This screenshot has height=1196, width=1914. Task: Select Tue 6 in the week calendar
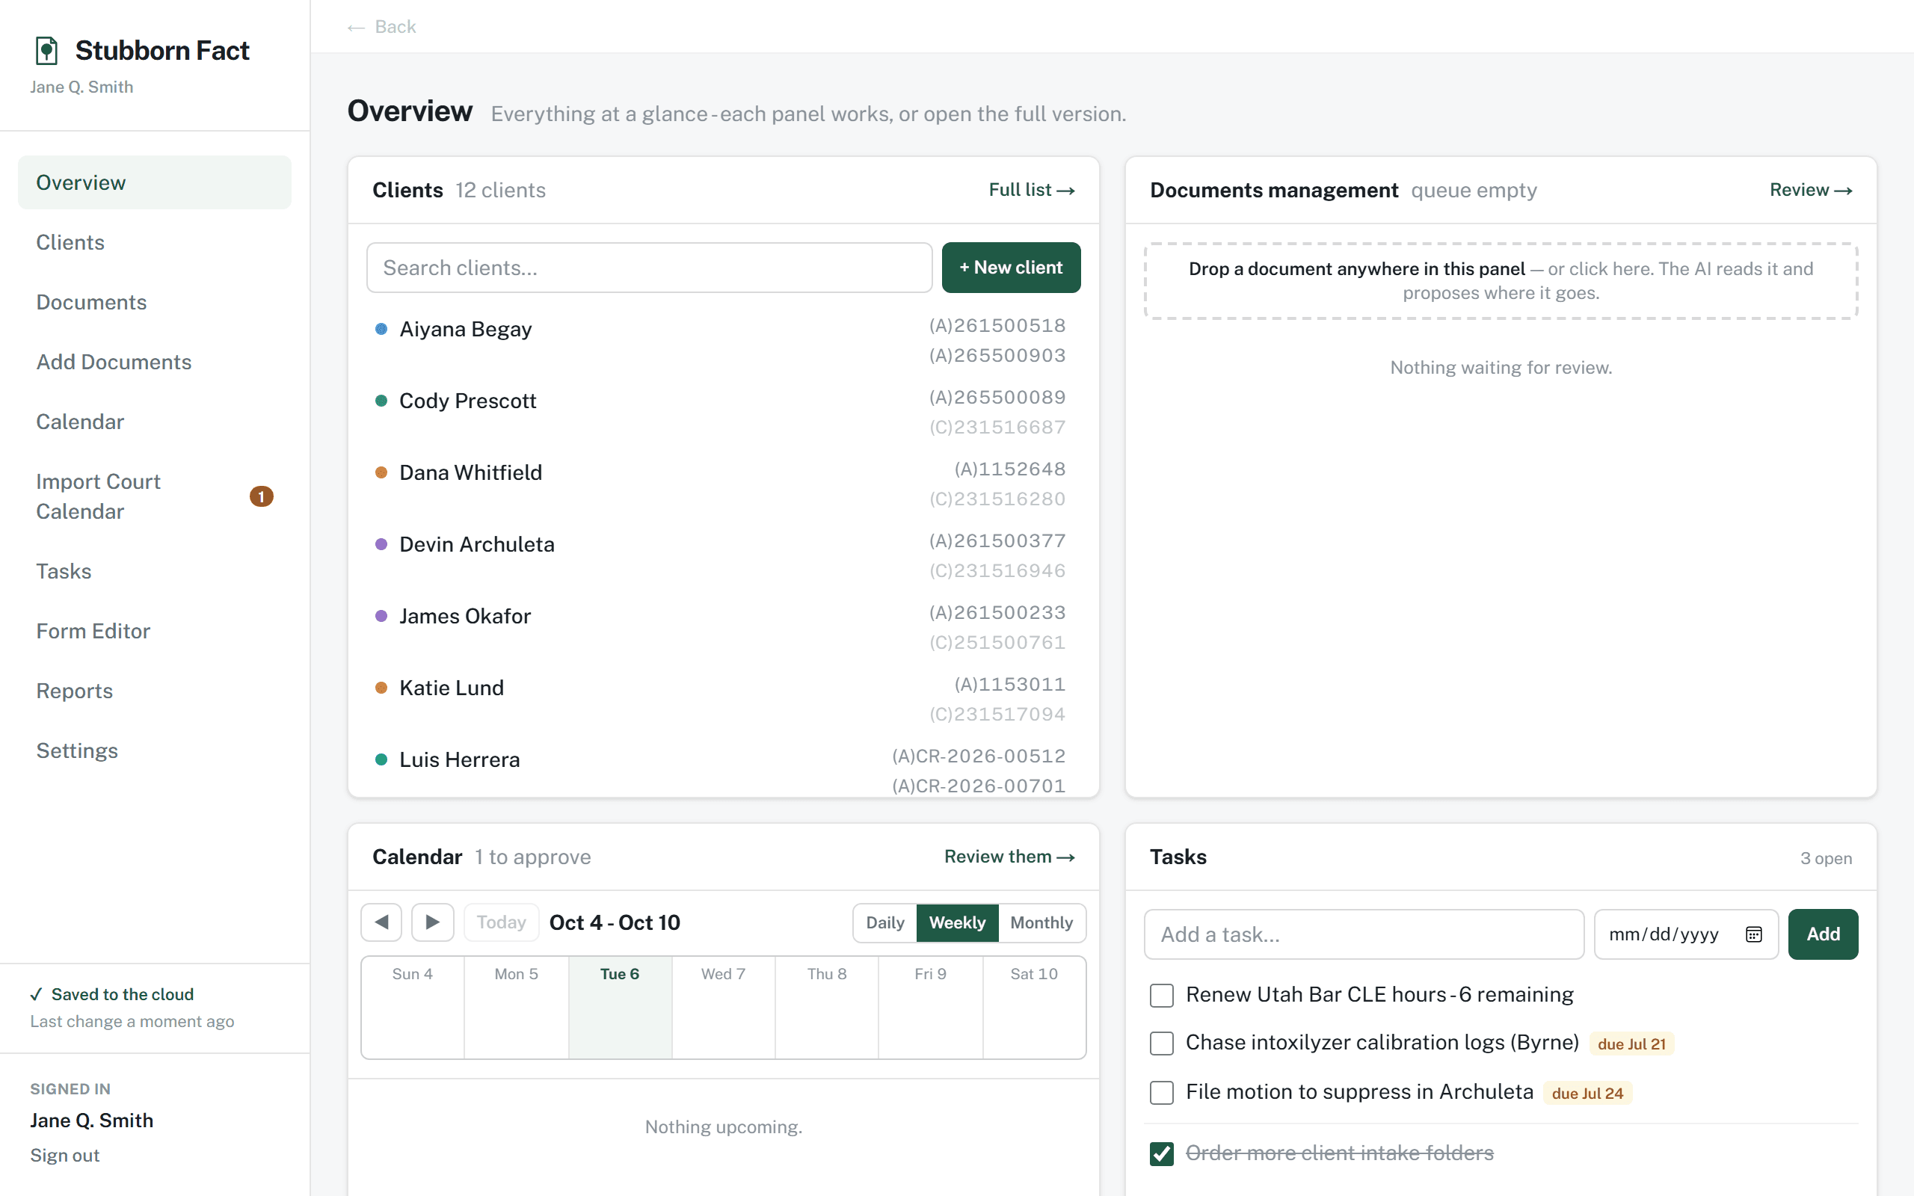(619, 1008)
